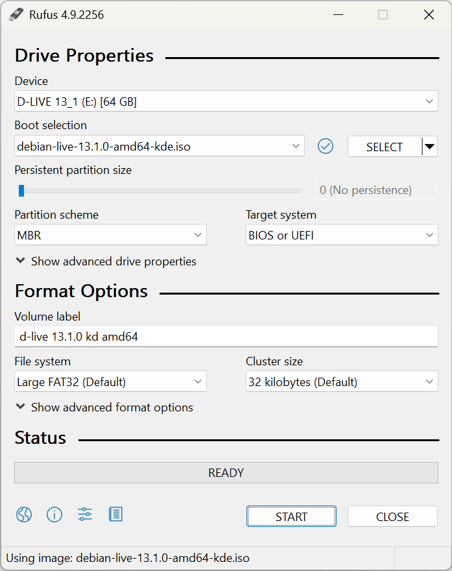The width and height of the screenshot is (452, 571).
Task: Expand Show advanced drive properties
Action: [106, 261]
